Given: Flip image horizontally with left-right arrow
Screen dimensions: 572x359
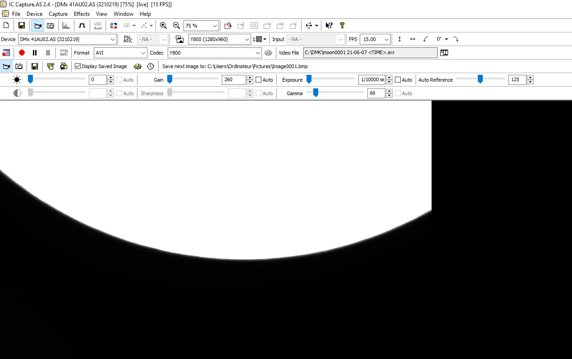Looking at the screenshot, I should 412,39.
